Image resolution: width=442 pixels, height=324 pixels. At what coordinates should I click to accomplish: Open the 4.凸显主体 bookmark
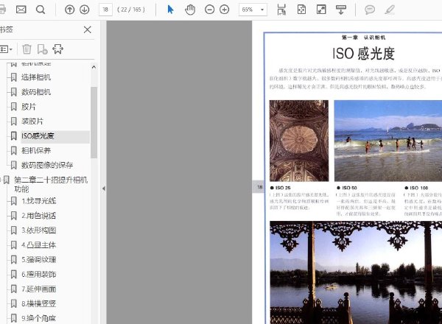(x=39, y=244)
